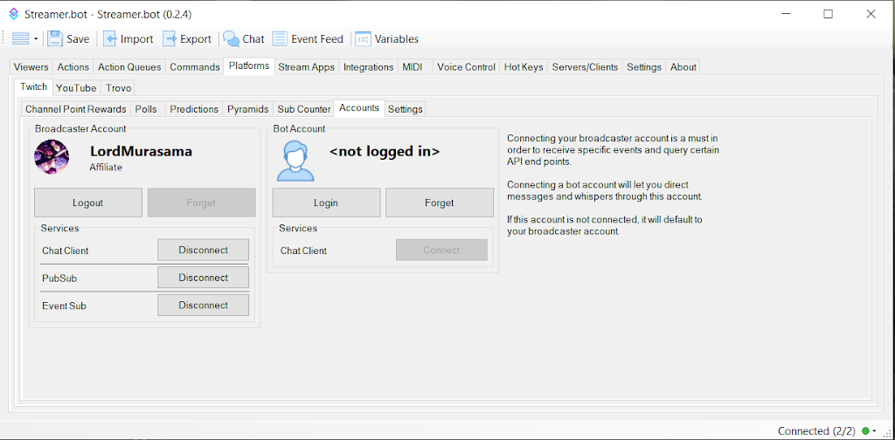This screenshot has height=440, width=895.
Task: Log out of the broadcaster account
Action: tap(87, 203)
